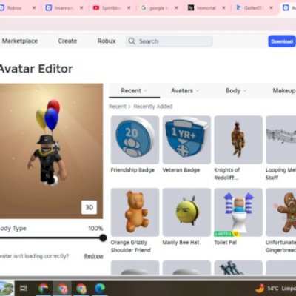Open Task View in the taskbar
Viewport: 296px width, 296px height.
[x=24, y=288]
